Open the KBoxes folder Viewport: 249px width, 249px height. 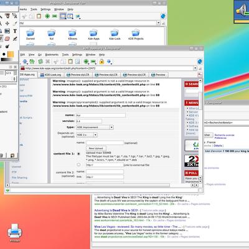72,35
